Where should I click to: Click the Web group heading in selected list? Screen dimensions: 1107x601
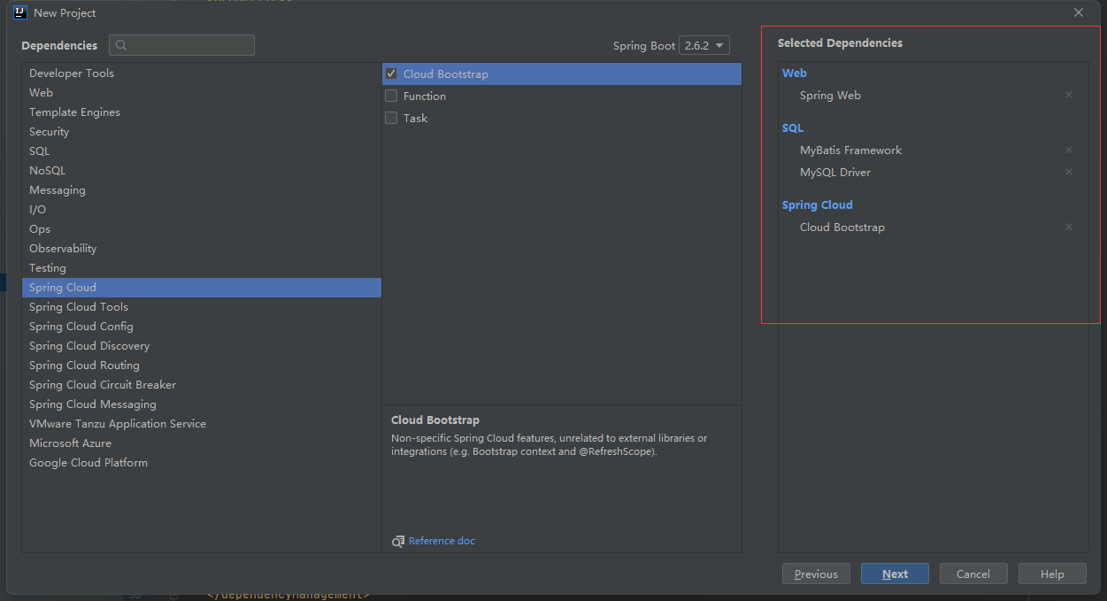tap(794, 73)
